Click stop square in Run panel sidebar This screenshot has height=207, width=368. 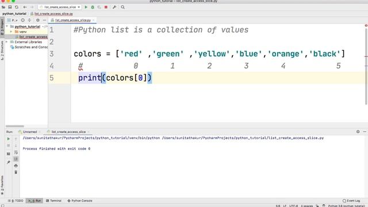9,145
